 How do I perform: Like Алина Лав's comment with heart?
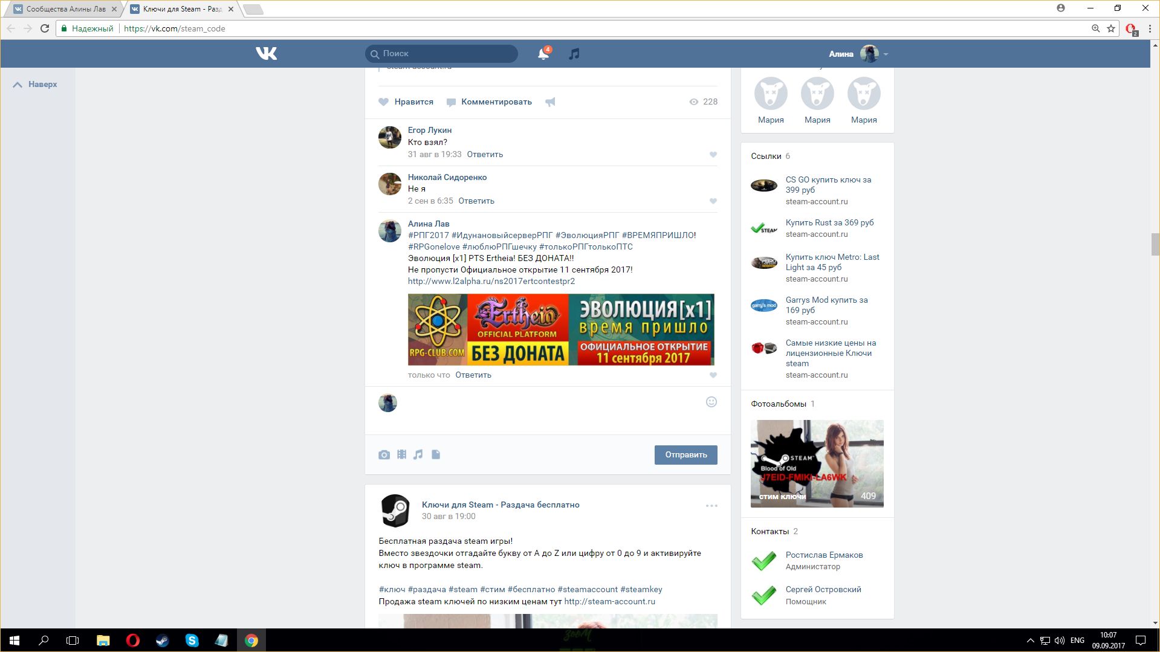tap(713, 375)
